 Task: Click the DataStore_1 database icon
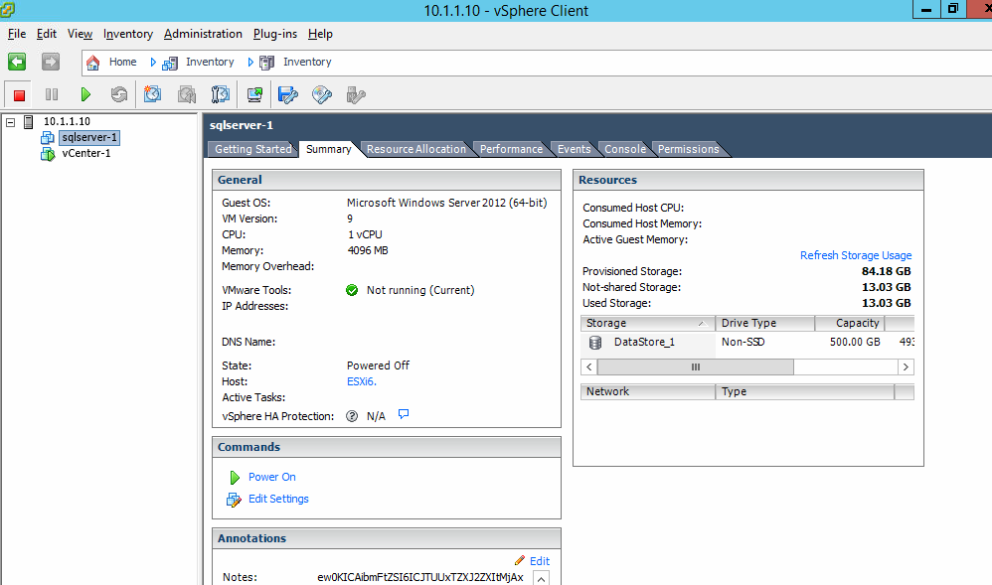(x=595, y=342)
